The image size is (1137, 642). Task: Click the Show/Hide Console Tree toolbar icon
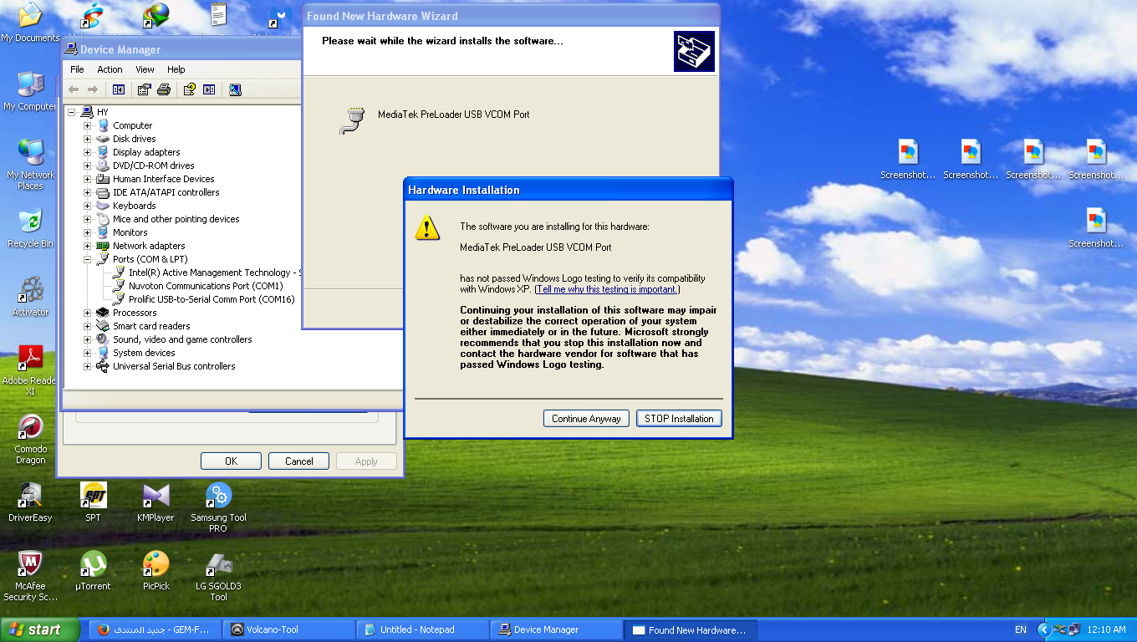[x=119, y=89]
